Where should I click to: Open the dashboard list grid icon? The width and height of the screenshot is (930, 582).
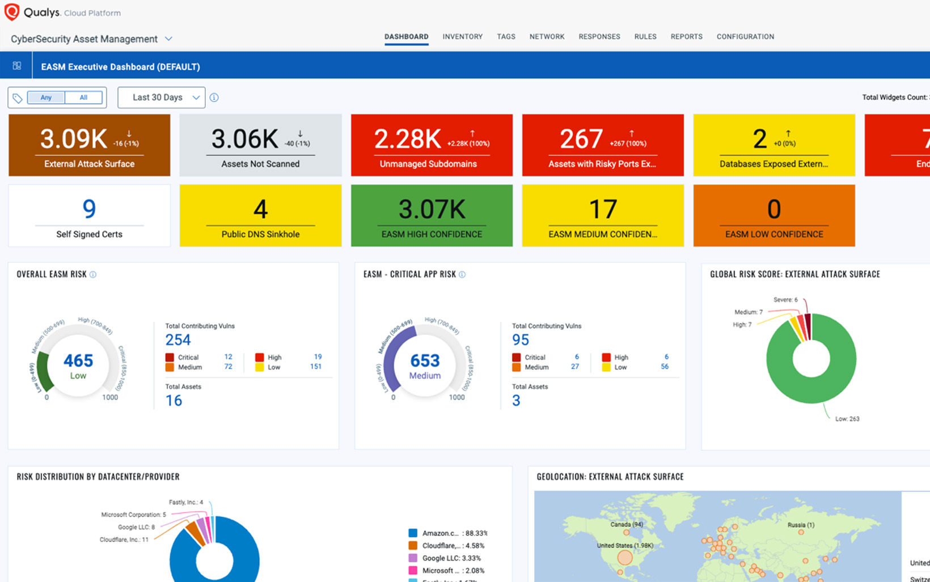17,66
